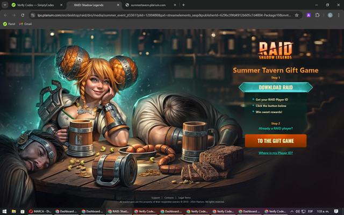Click the browser Back arrow
344x215 pixels.
coord(5,15)
